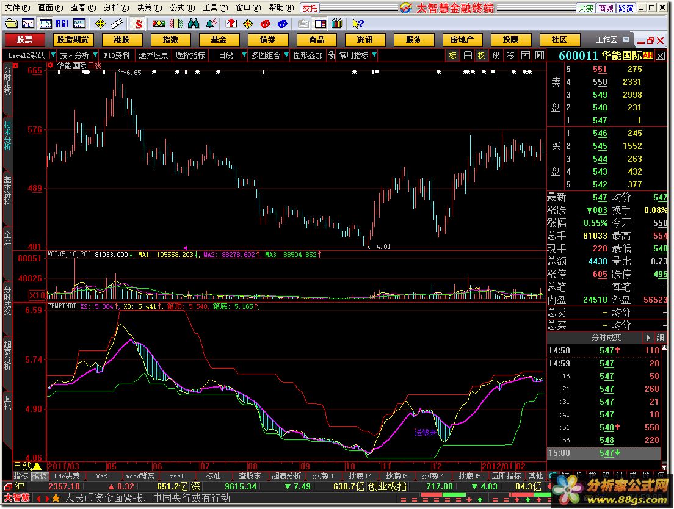Click the 日线 yellow triangle at chart bottom
This screenshot has width=674, height=509.
point(37,466)
